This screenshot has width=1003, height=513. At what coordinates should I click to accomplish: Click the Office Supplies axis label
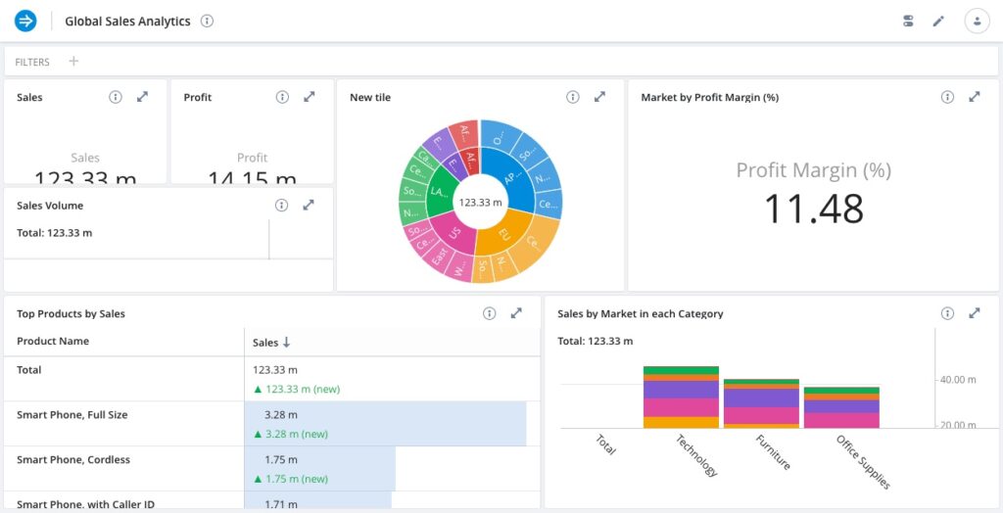tap(863, 462)
